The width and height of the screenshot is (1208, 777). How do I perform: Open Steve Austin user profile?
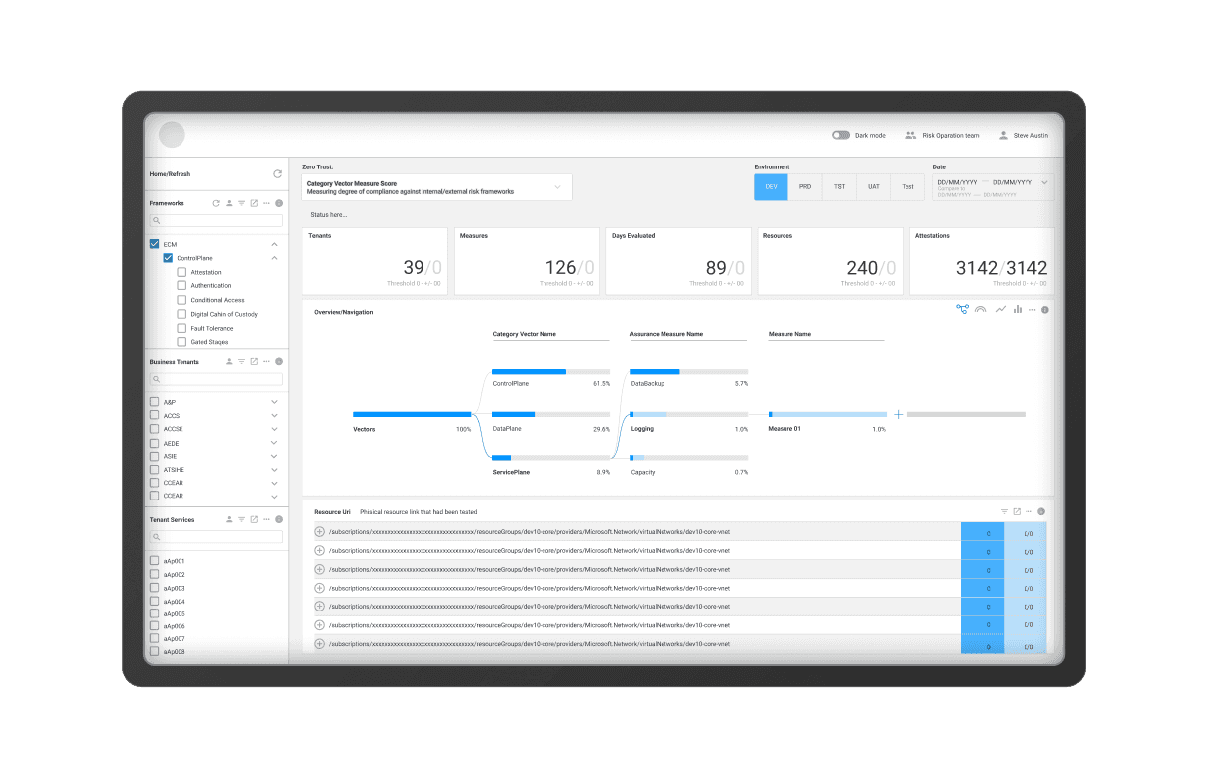(x=1024, y=135)
